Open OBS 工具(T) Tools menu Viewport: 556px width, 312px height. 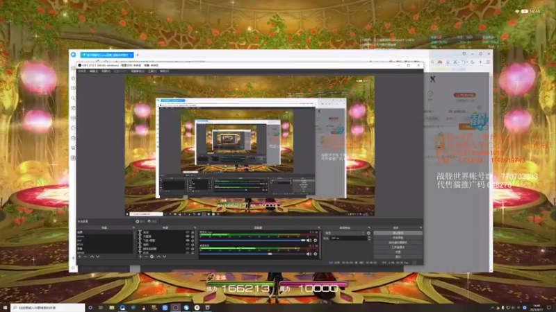point(152,71)
